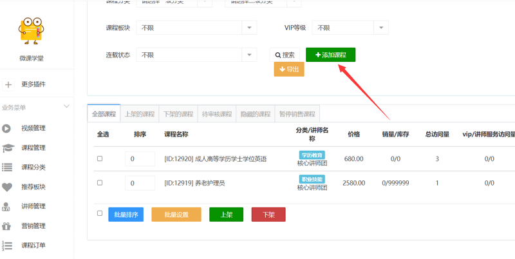
Task: Switch to 待审核课程 tab
Action: [x=217, y=114]
